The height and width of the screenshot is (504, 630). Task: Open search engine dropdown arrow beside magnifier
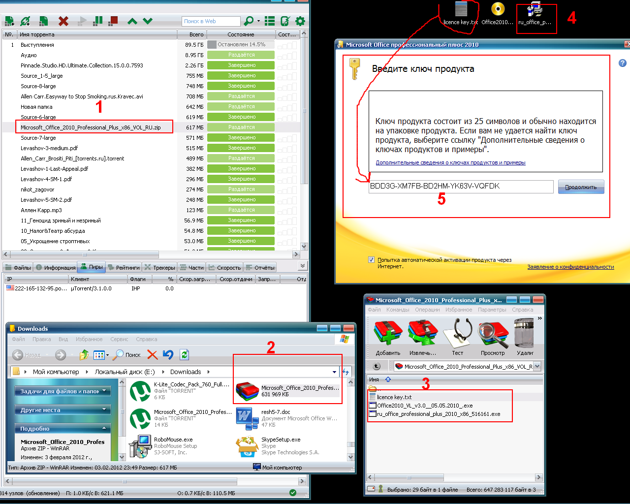click(x=258, y=21)
